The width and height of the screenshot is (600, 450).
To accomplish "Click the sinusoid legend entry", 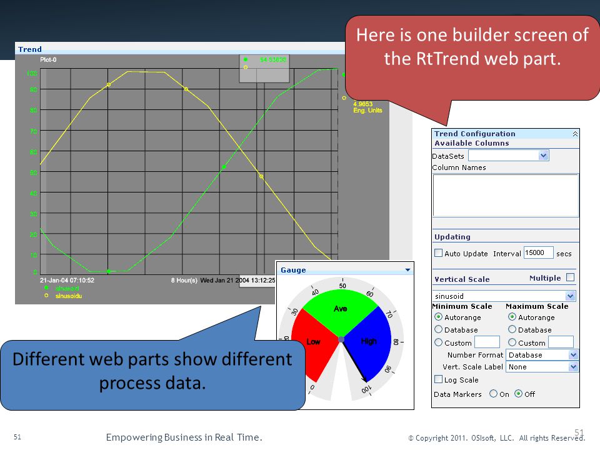I will tap(62, 288).
